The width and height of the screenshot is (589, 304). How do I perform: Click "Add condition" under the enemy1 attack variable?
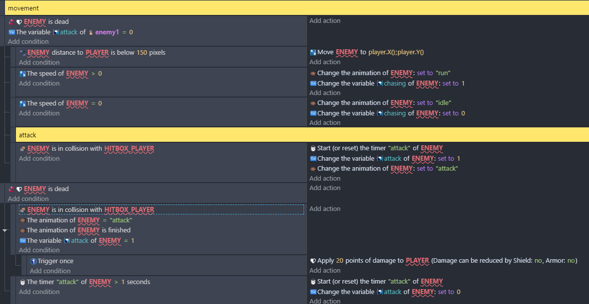coord(28,42)
